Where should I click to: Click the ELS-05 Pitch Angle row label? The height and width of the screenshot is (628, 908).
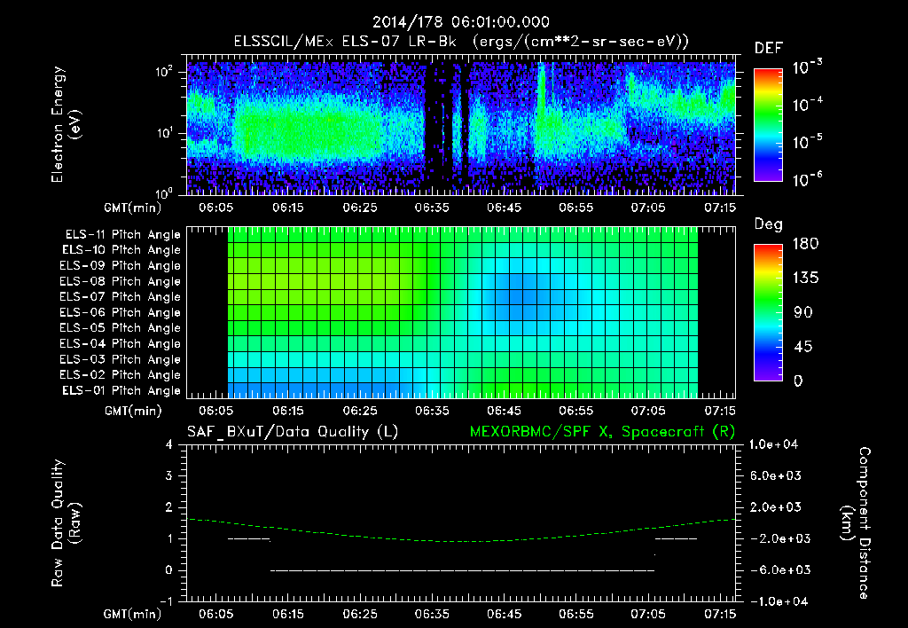[x=121, y=328]
